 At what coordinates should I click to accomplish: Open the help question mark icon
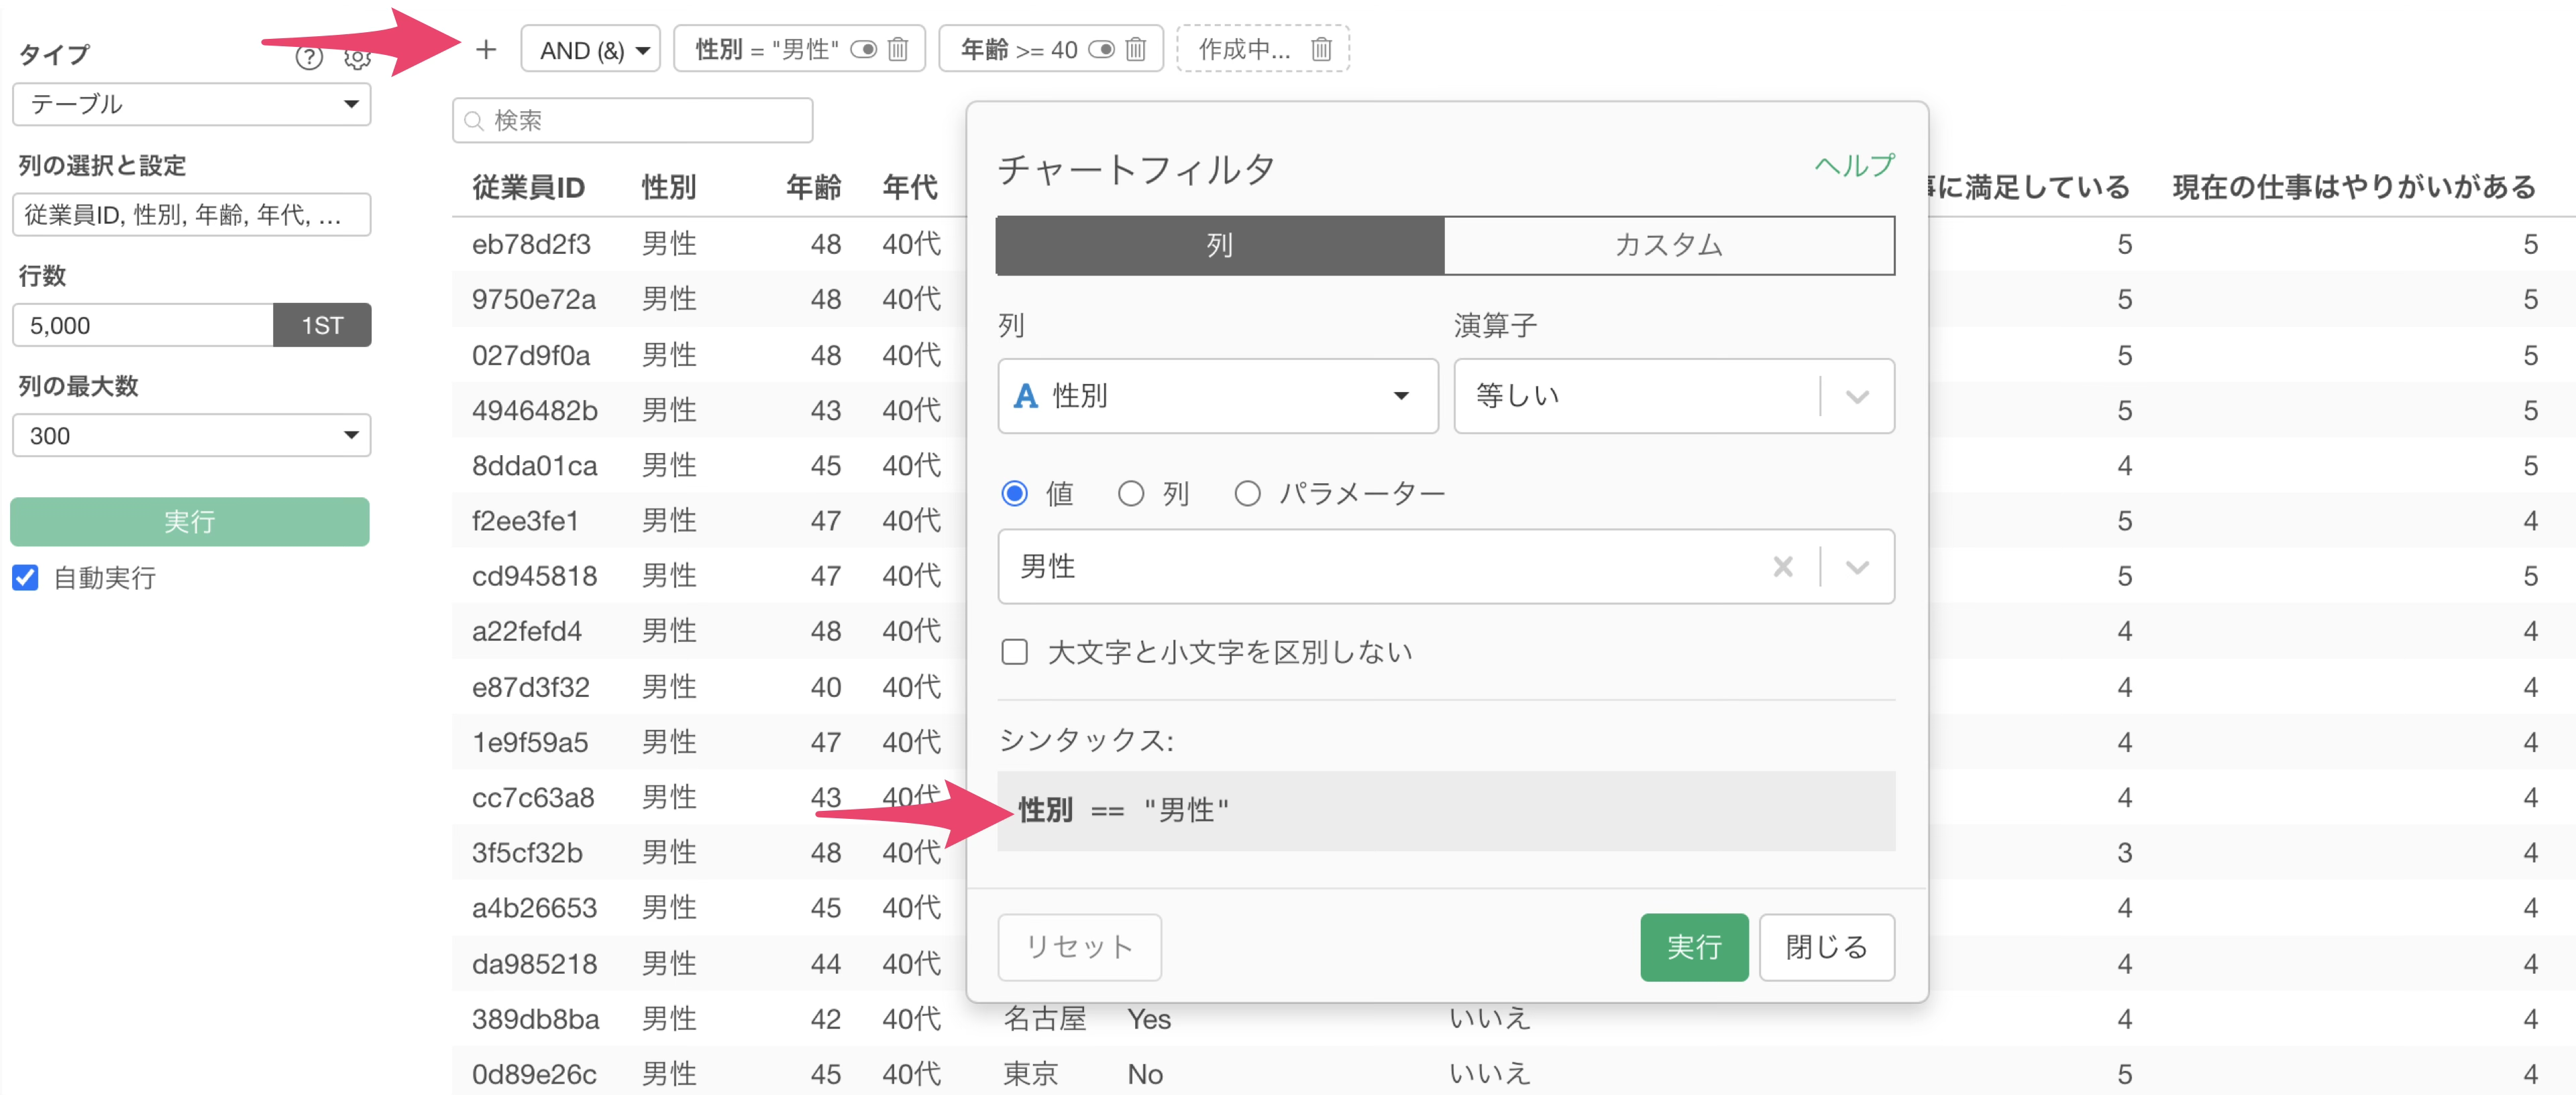tap(309, 58)
